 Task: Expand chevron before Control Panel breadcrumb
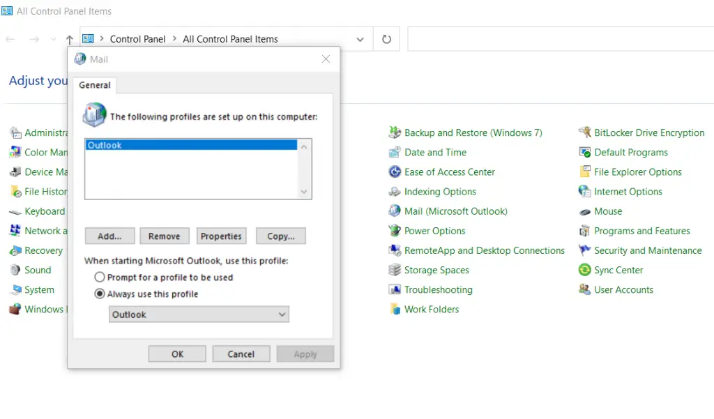102,39
